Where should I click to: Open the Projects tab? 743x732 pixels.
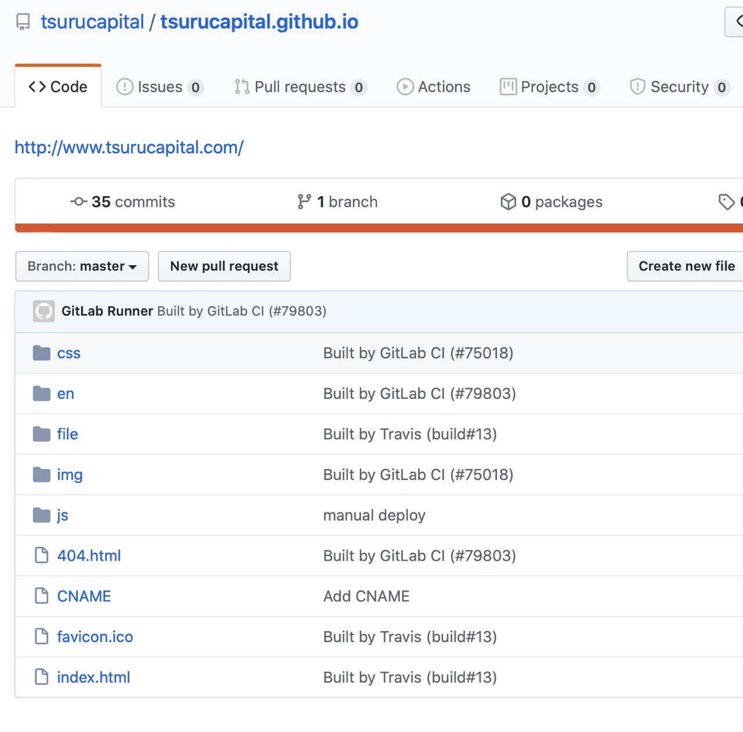pyautogui.click(x=550, y=87)
